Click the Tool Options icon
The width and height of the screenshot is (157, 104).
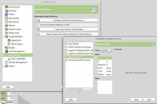6,22
